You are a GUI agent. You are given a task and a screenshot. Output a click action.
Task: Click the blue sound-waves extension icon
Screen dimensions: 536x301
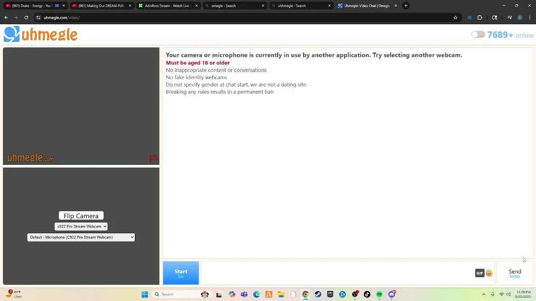(469, 18)
